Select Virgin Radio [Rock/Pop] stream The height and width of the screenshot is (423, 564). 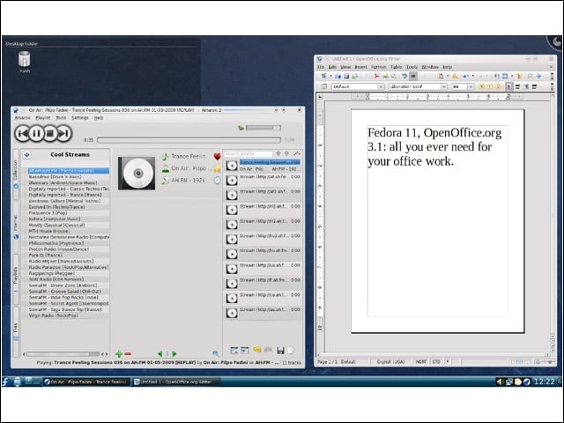pyautogui.click(x=54, y=315)
